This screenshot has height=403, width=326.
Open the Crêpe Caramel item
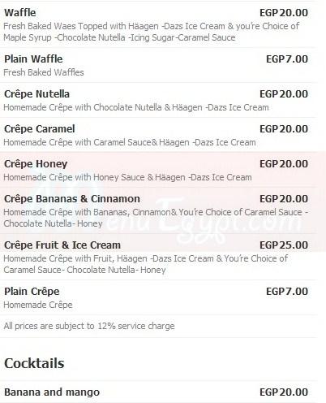[40, 129]
